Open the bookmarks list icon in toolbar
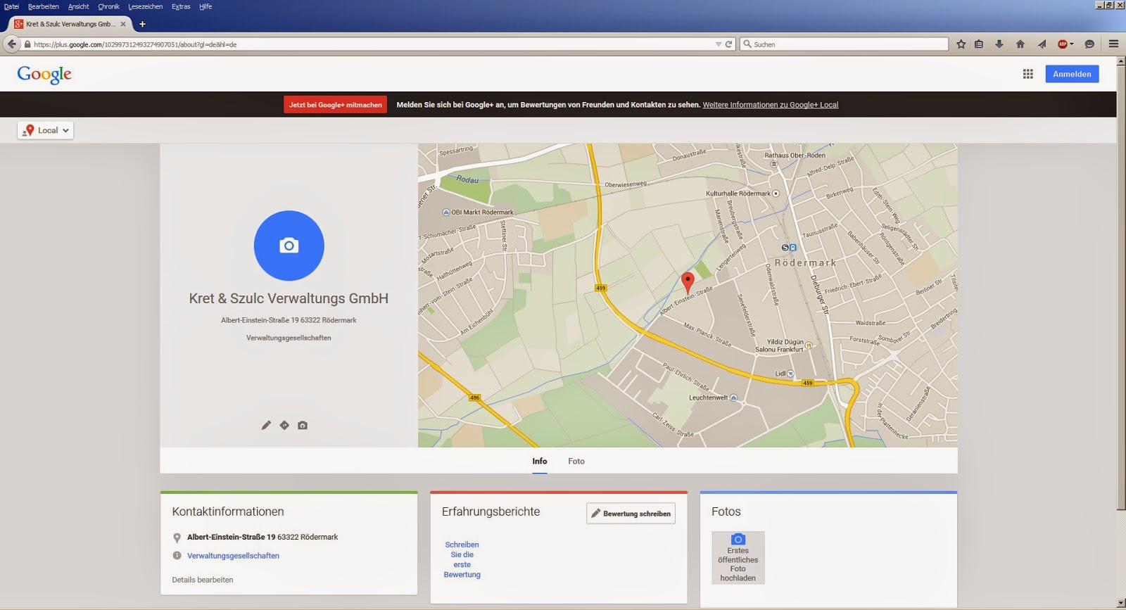1126x610 pixels. [979, 44]
